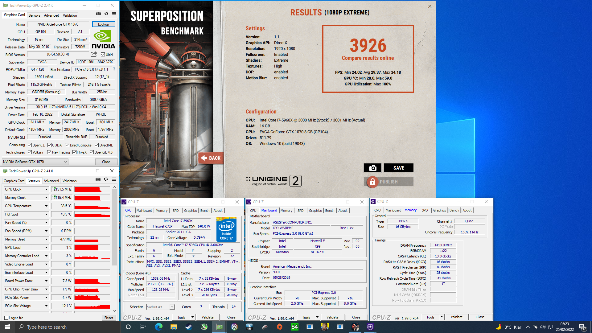Switch to the Advanced tab in the top GPU-Z
This screenshot has width=592, height=333.
51,15
